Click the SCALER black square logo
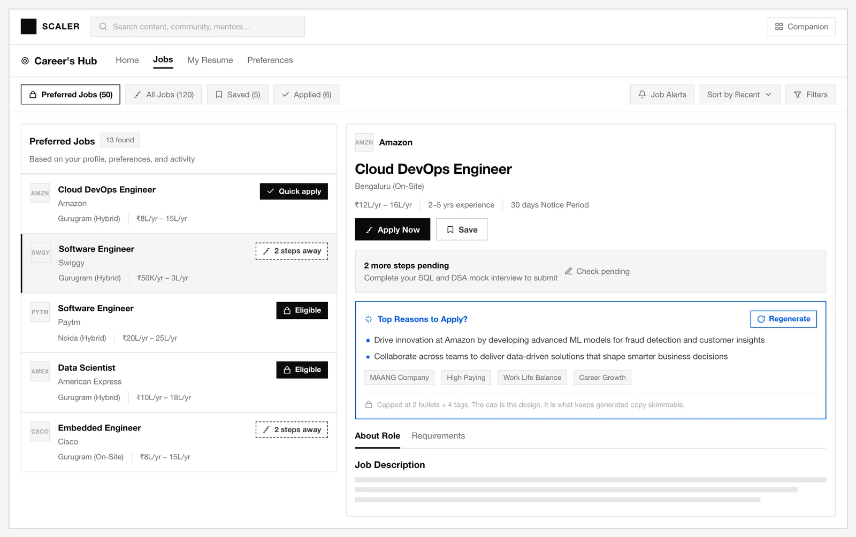This screenshot has height=537, width=856. (x=28, y=26)
